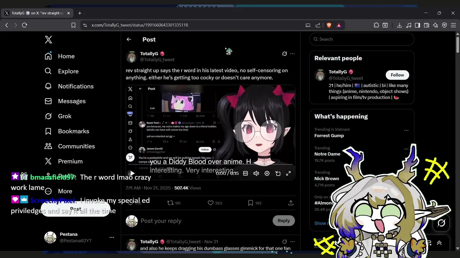Image resolution: width=460 pixels, height=258 pixels.
Task: Click the share icon in address bar
Action: (x=318, y=25)
